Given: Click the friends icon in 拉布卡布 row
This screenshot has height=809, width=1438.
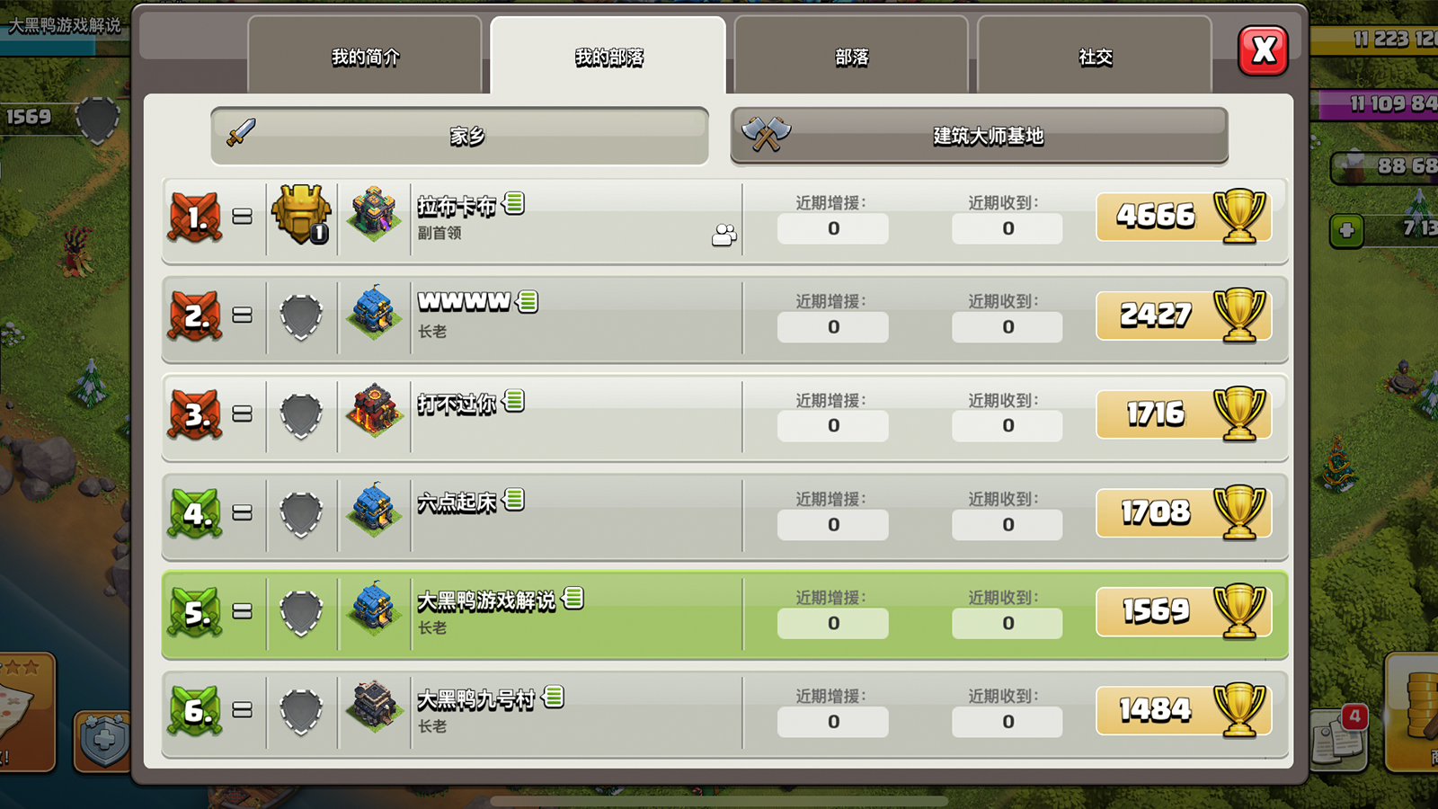Looking at the screenshot, I should (724, 235).
